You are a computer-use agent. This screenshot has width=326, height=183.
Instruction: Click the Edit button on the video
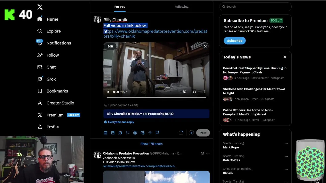110,46
